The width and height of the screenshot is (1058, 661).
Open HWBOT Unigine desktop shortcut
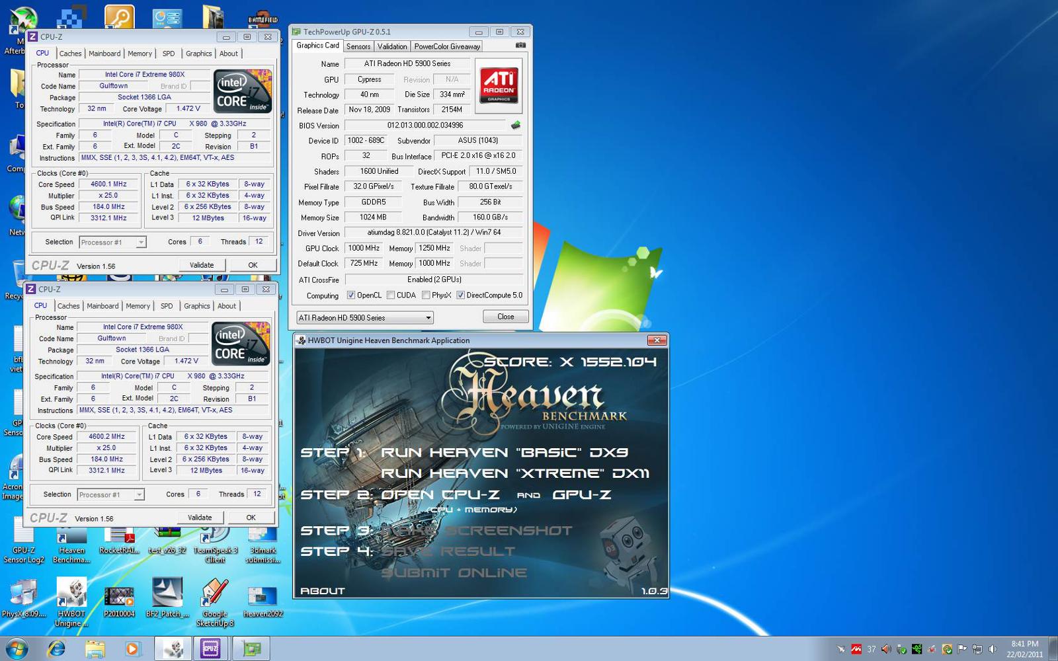71,602
